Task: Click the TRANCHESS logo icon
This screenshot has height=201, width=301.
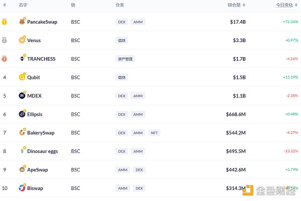Action: [22, 59]
